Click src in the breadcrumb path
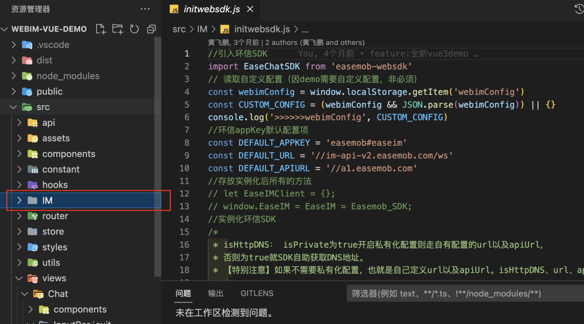 coord(179,29)
